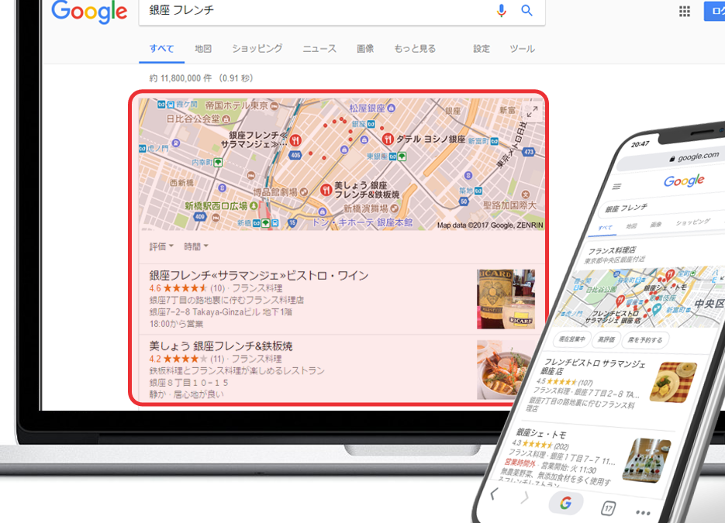Tap the browser back arrow on phone
Viewport: 725px width, 523px height.
point(494,494)
